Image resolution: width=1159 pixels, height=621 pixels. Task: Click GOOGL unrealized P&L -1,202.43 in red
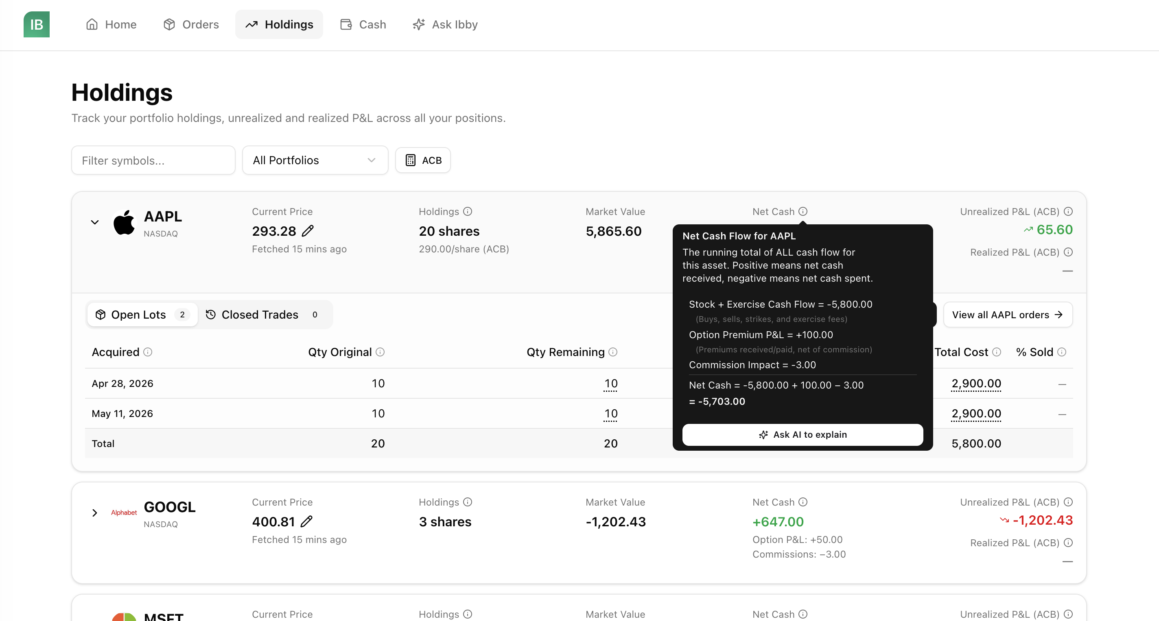pyautogui.click(x=1043, y=520)
